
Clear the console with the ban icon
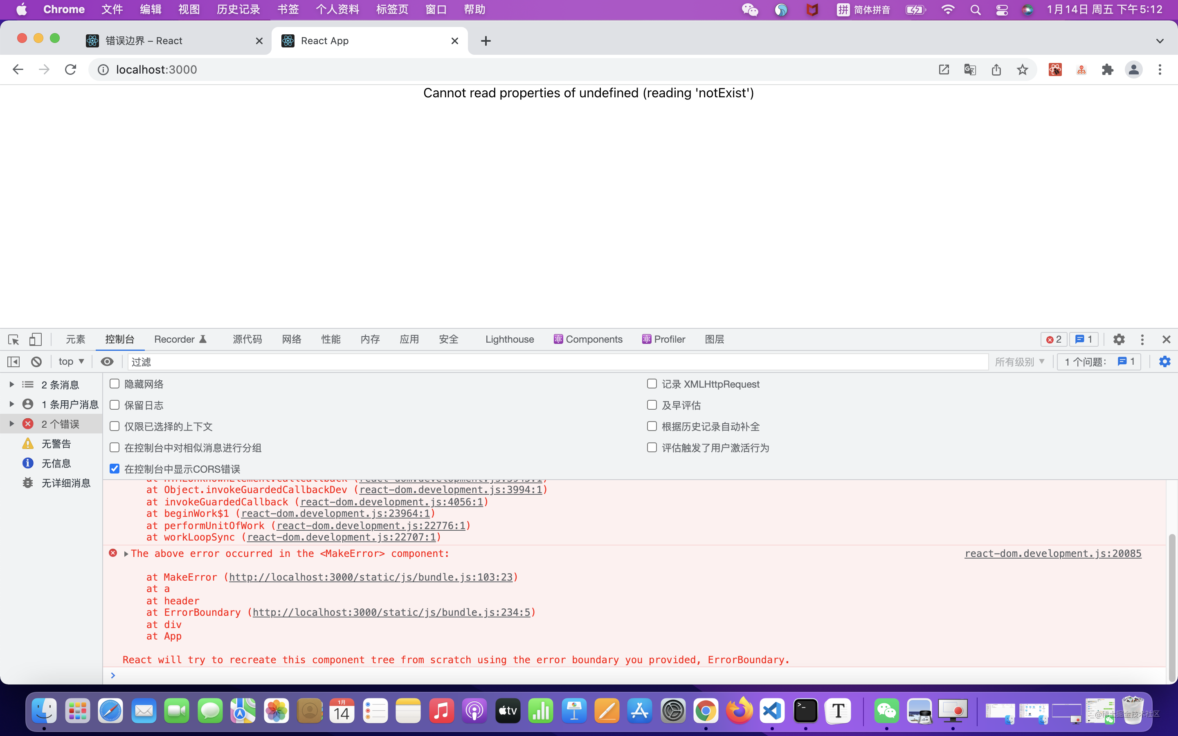click(36, 362)
